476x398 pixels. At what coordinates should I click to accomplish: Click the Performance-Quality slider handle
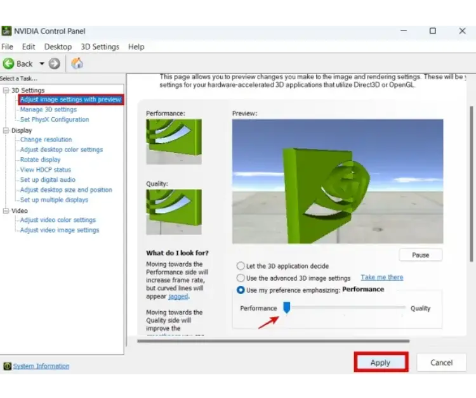tap(286, 307)
